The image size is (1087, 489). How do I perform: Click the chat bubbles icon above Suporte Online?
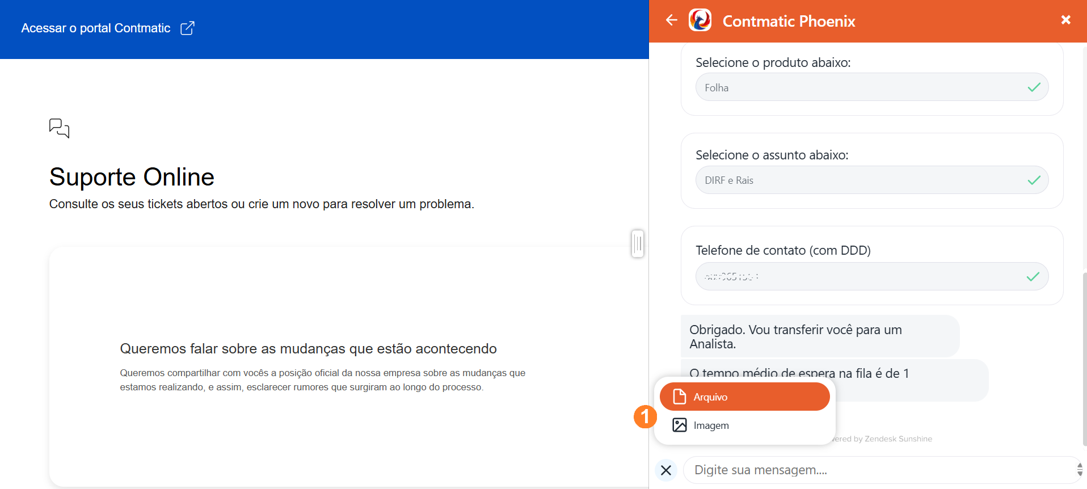click(60, 128)
